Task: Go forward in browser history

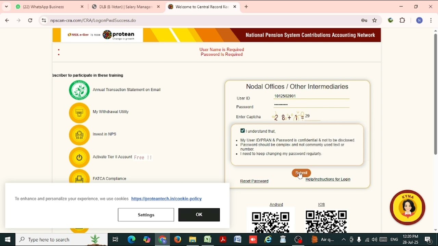Action: tap(18, 20)
